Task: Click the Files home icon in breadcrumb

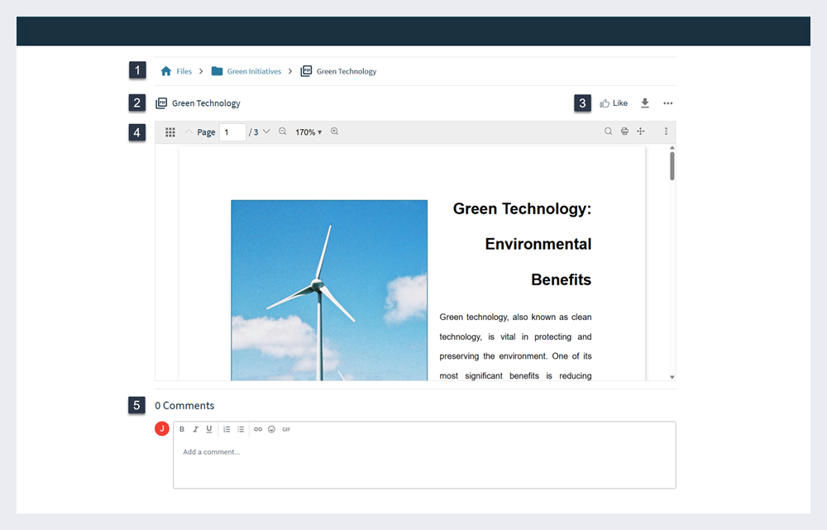Action: (x=166, y=71)
